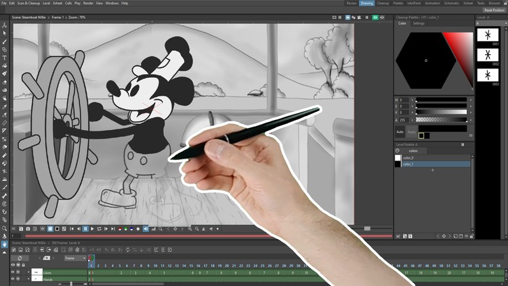508x286 pixels.
Task: Select color_0 white swatch in palette
Action: tap(398, 158)
